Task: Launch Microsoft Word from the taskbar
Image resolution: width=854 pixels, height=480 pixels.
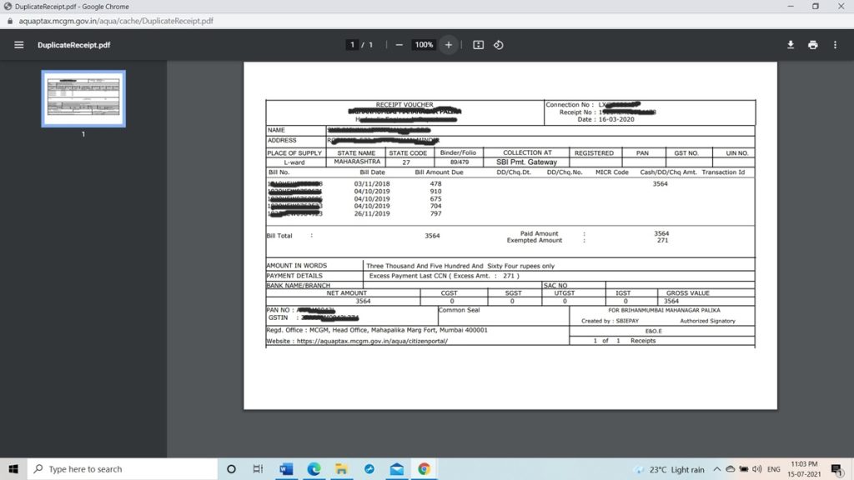Action: click(287, 469)
